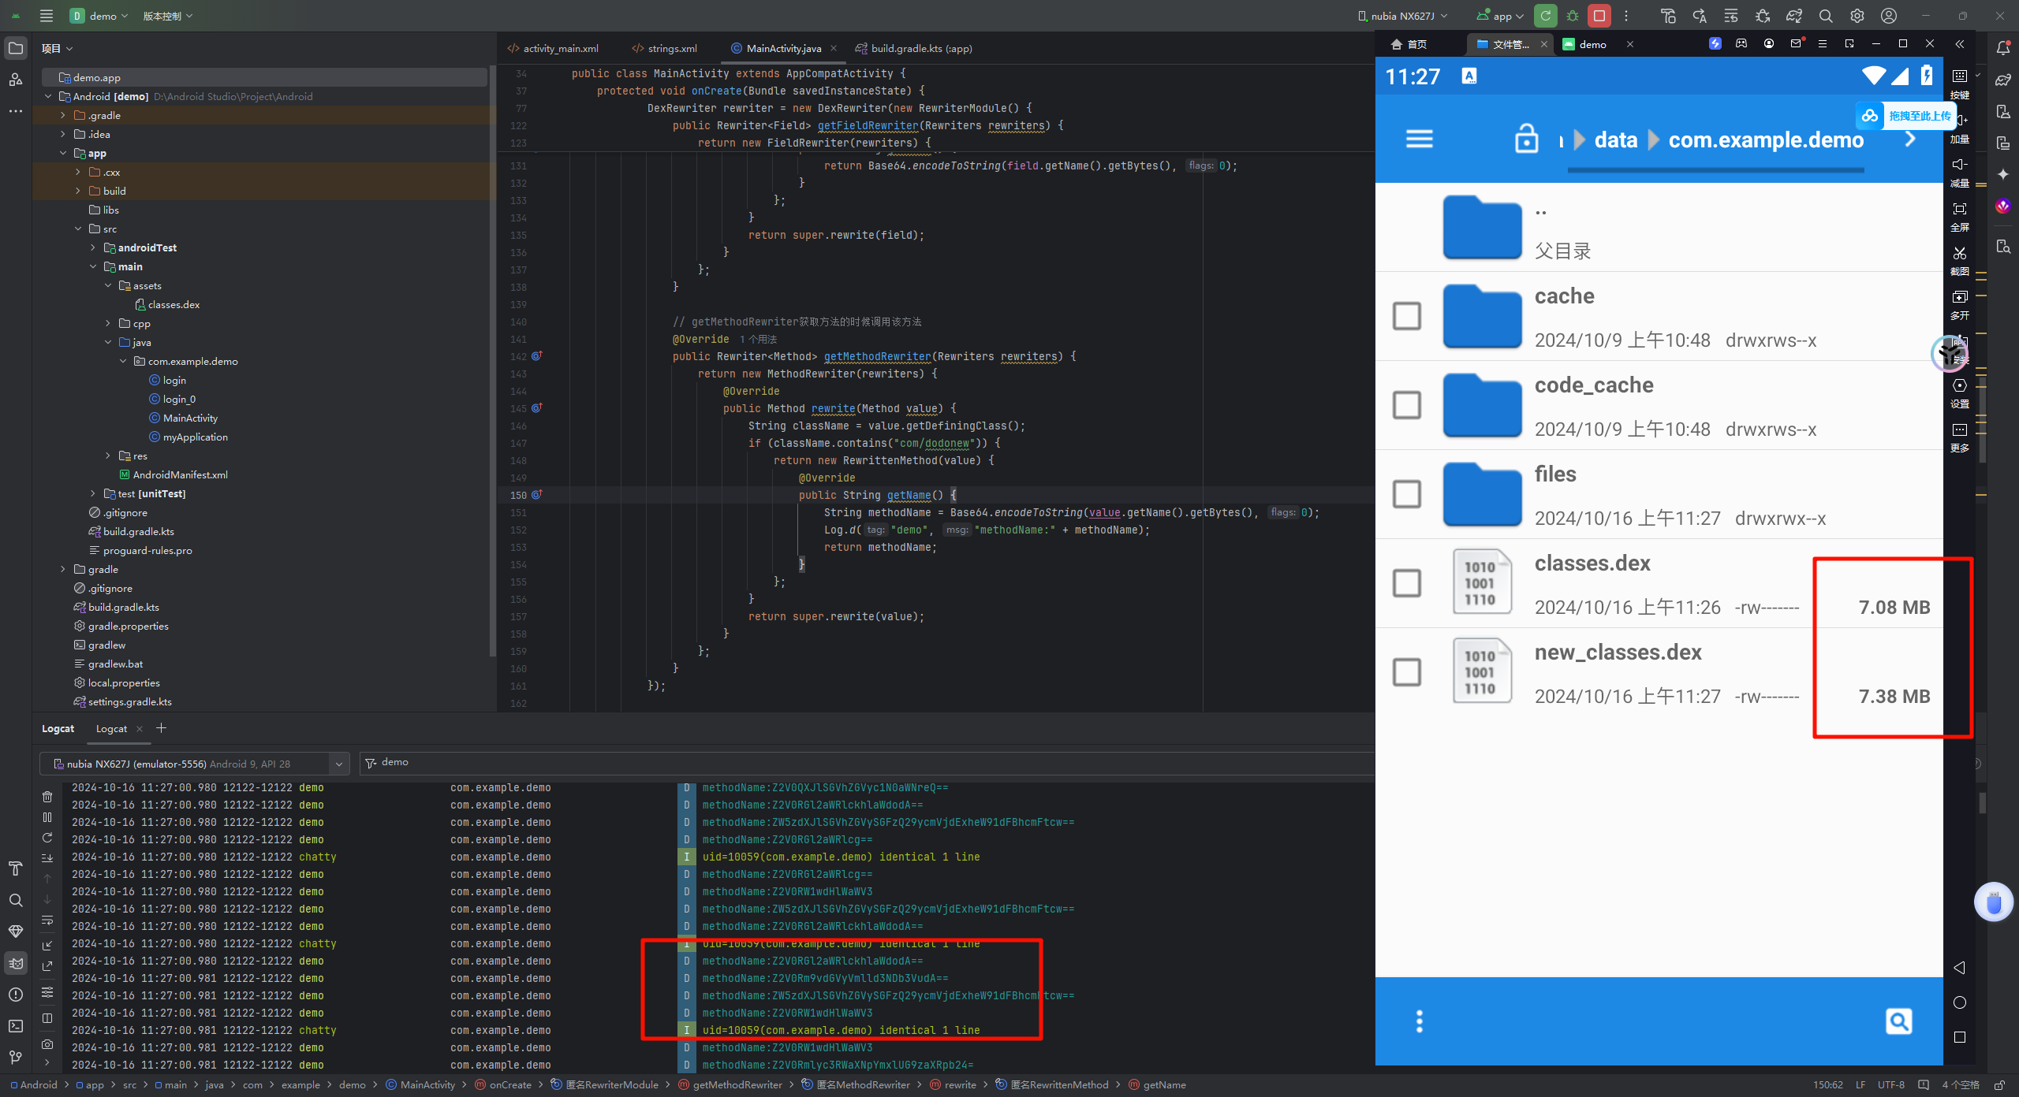
Task: Tap the file manager hamburger menu
Action: pos(1419,139)
